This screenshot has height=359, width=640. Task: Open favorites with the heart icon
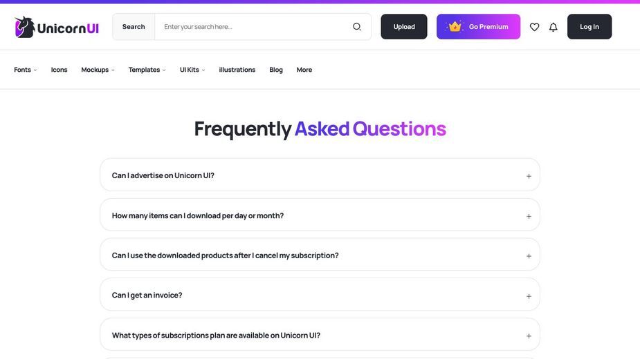pyautogui.click(x=534, y=27)
